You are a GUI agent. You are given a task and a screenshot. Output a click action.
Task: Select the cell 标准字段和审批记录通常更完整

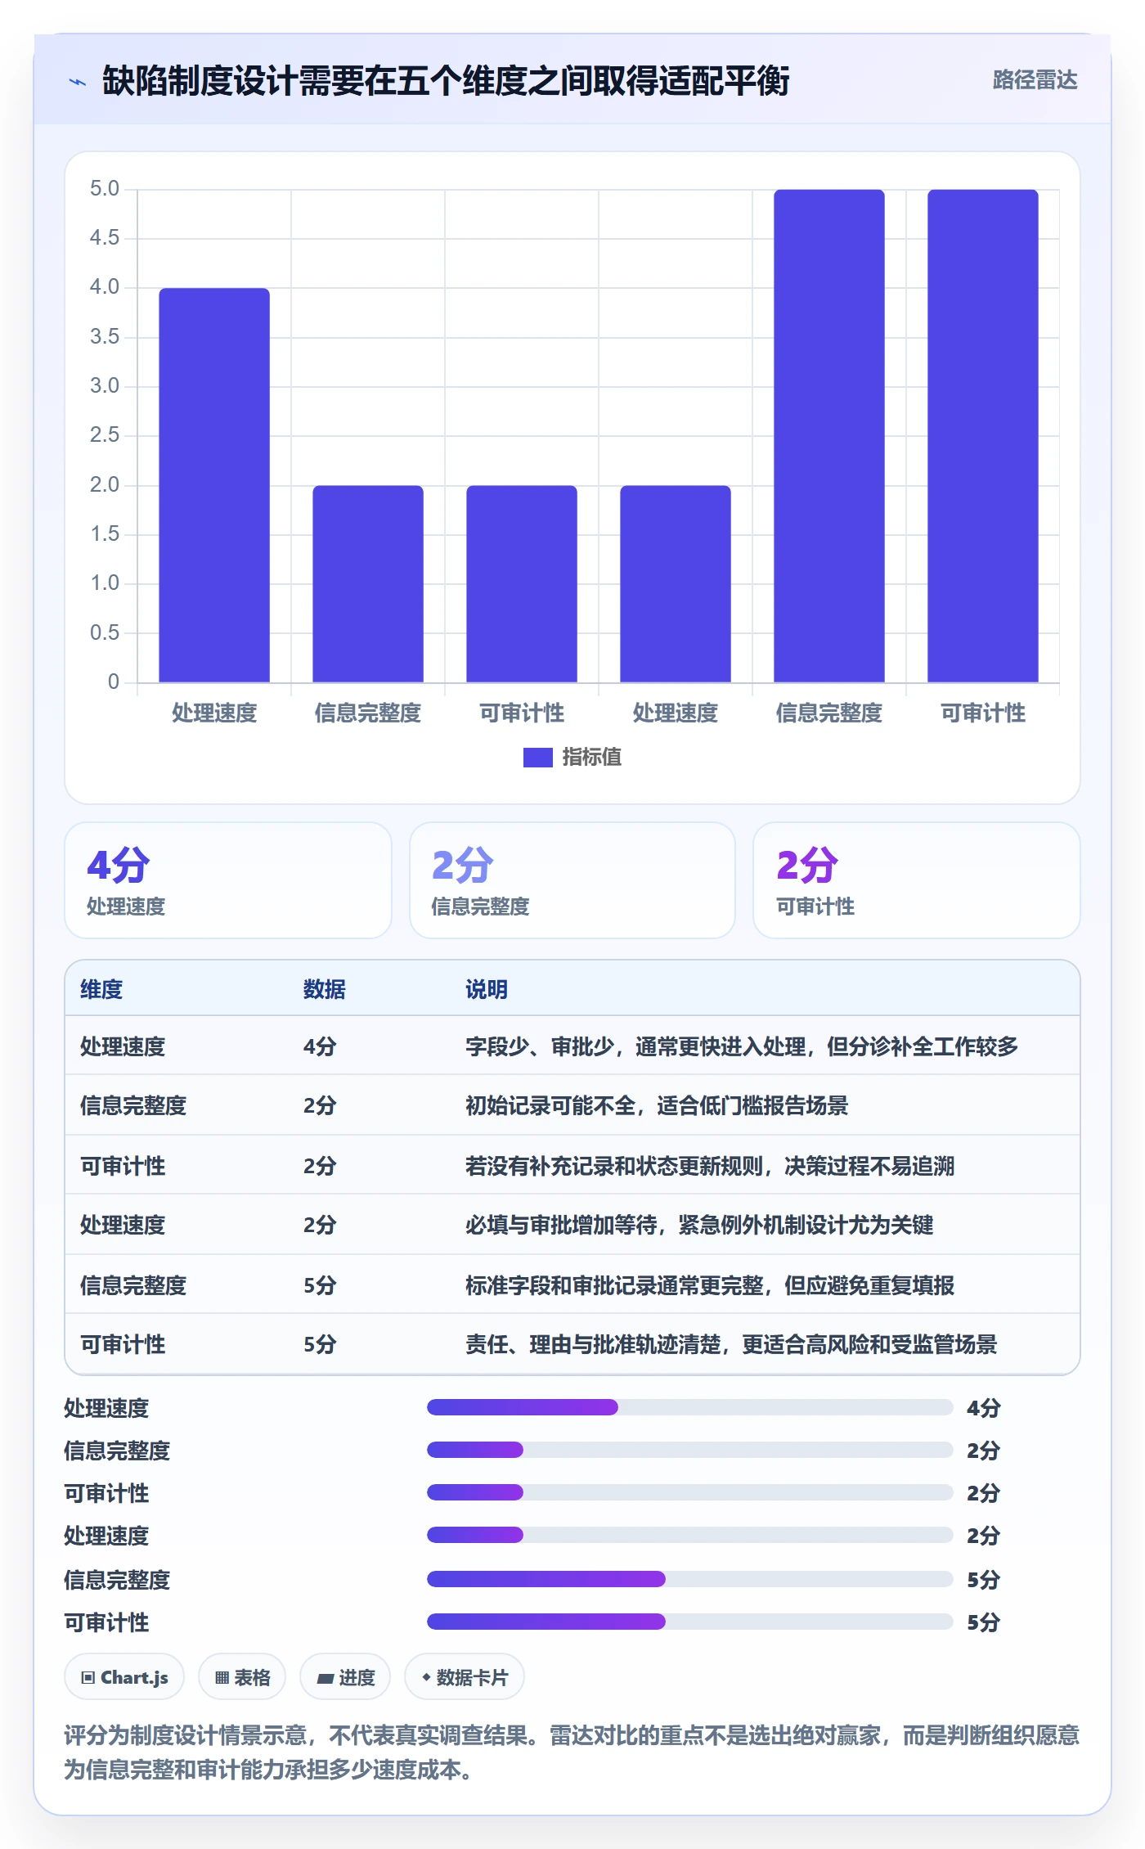[710, 1285]
